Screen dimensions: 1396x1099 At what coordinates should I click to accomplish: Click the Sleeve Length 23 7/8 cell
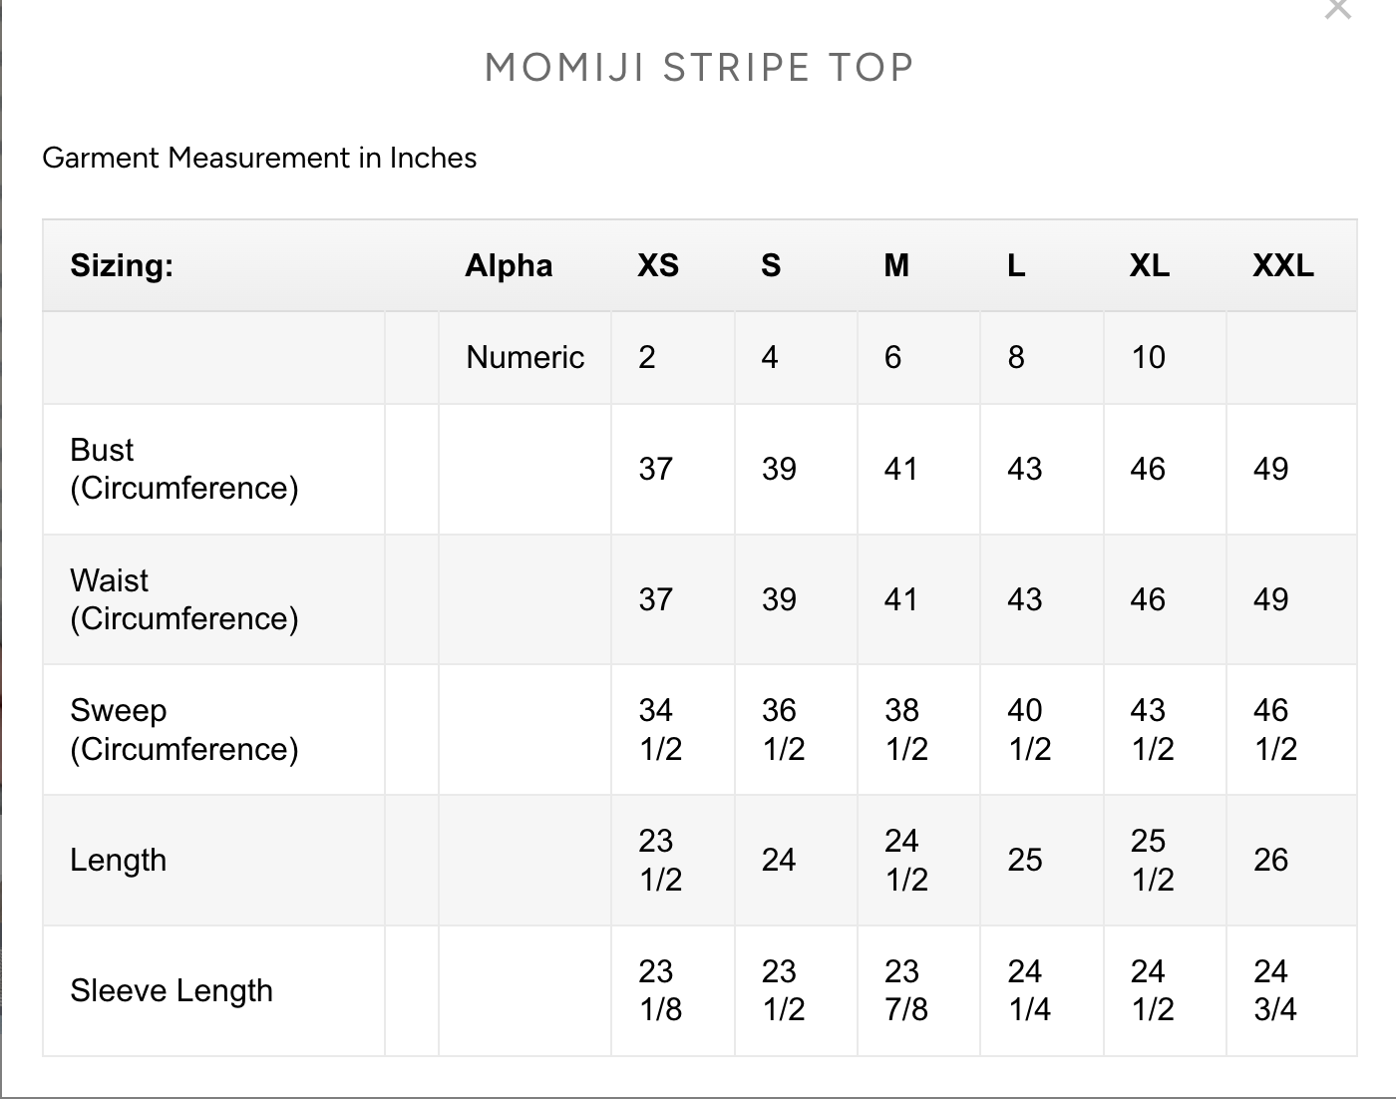click(905, 990)
